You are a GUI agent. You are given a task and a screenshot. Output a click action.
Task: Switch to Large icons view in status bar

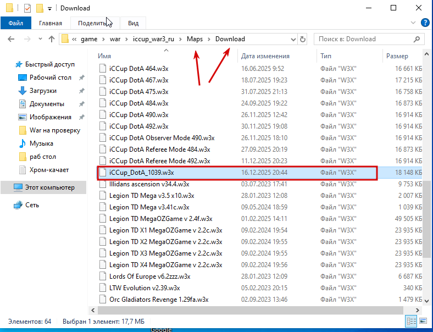[423, 321]
